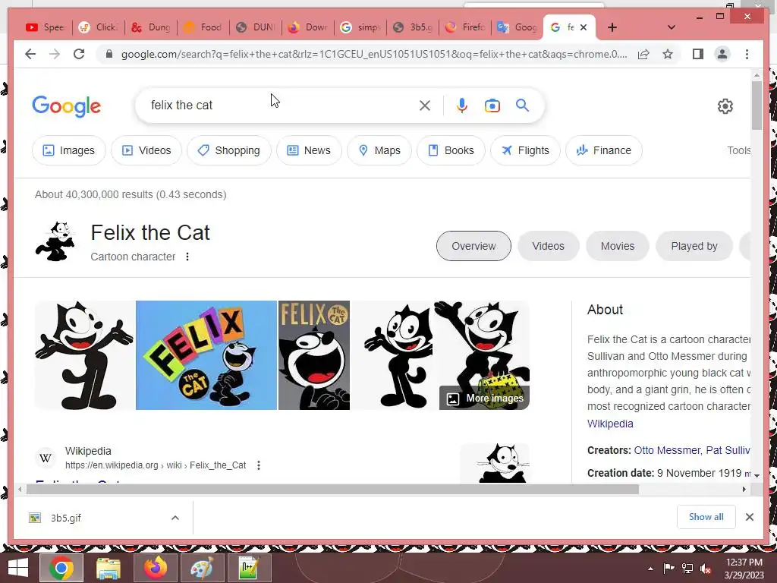Filter results by Finance
The image size is (777, 583).
pyautogui.click(x=604, y=150)
